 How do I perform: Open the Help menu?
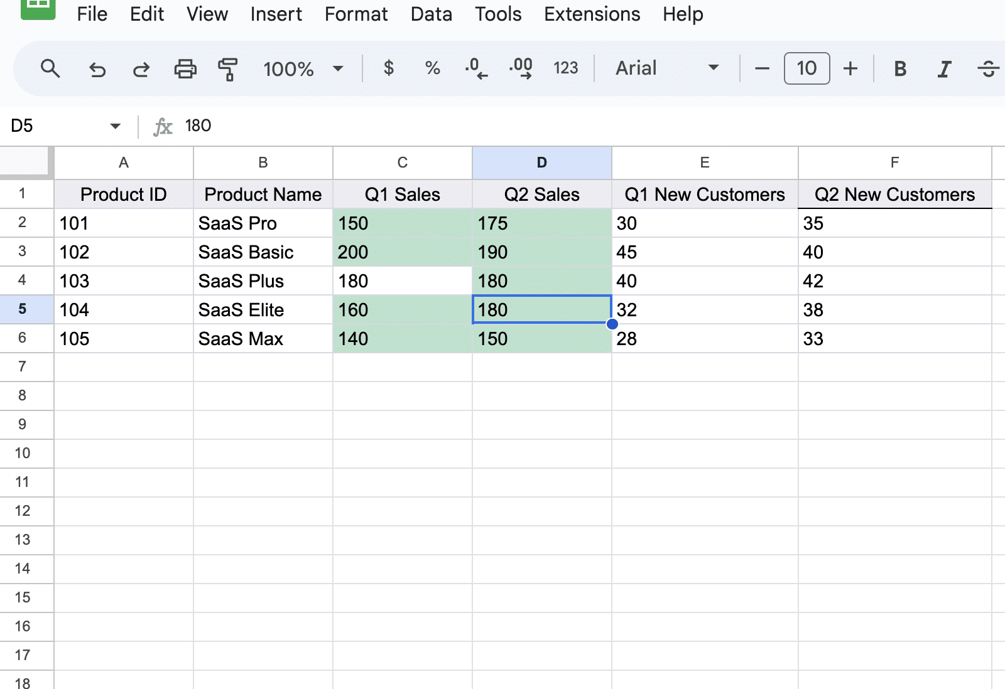pyautogui.click(x=683, y=14)
